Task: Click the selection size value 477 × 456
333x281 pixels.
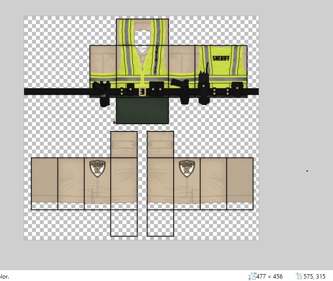Action: click(x=270, y=277)
